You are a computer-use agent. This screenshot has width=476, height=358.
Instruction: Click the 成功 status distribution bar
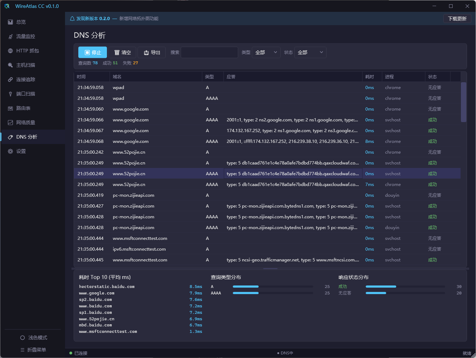(405, 287)
